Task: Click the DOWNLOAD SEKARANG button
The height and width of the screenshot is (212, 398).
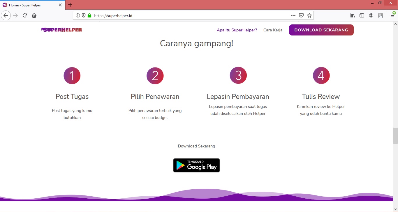Action: click(321, 30)
